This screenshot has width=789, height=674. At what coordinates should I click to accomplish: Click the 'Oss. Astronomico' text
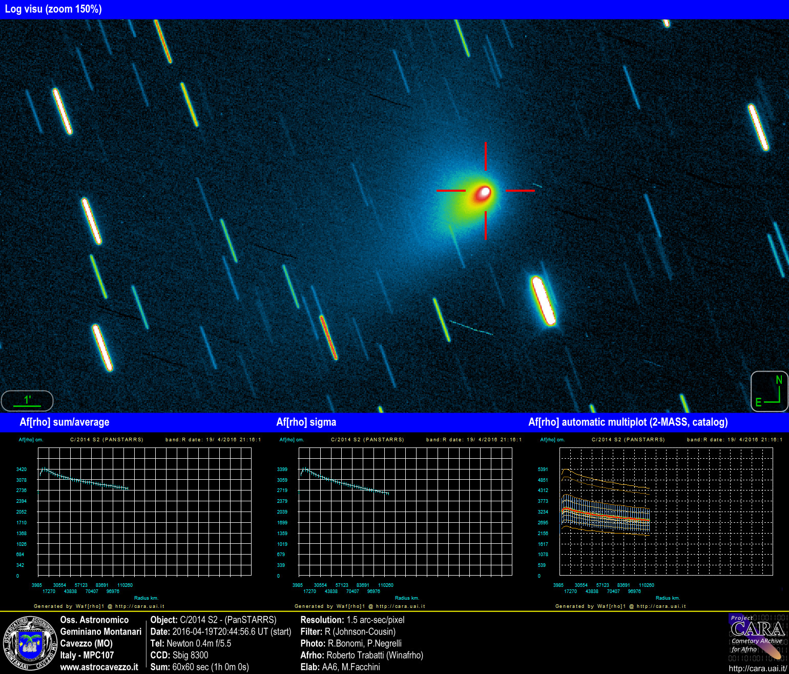pos(94,620)
